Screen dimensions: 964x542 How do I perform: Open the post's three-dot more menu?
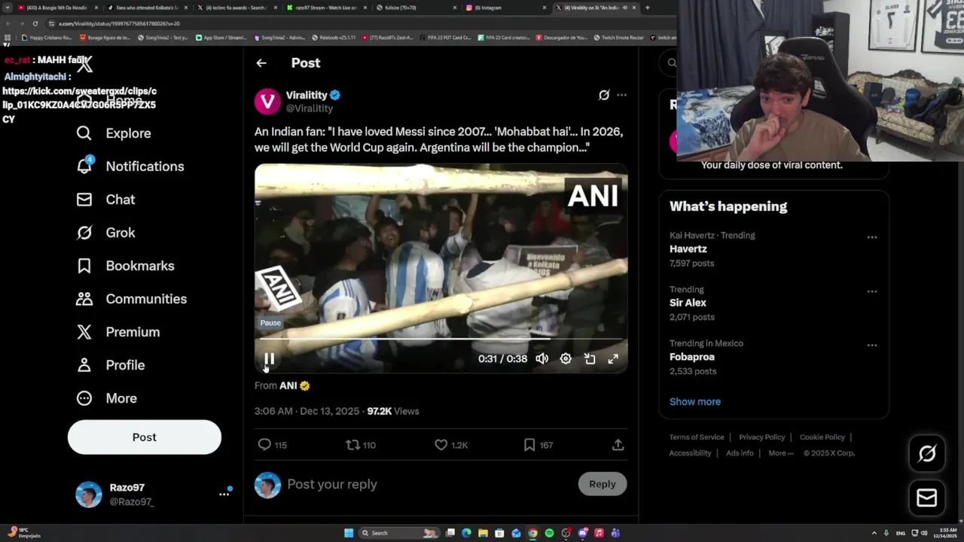tap(621, 95)
